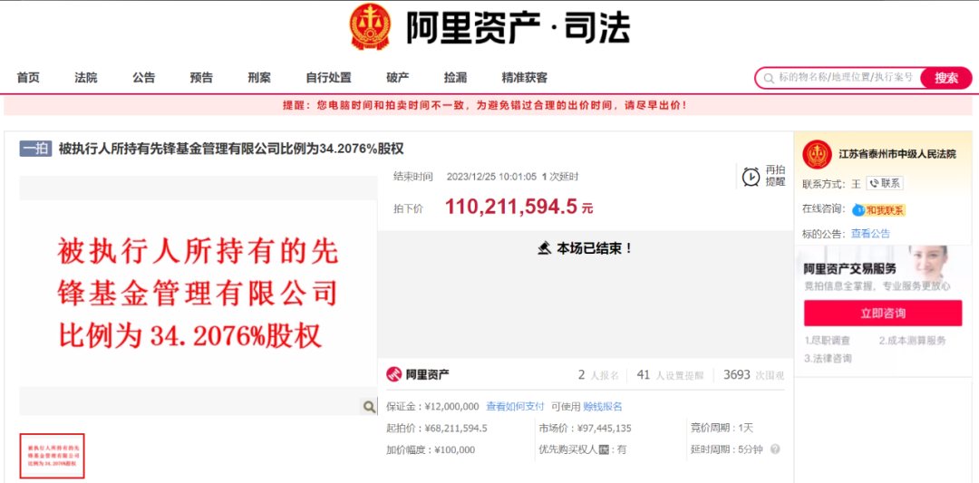Click the 延时周期 5分钟 text
Screen dimensions: 979x483
click(728, 449)
